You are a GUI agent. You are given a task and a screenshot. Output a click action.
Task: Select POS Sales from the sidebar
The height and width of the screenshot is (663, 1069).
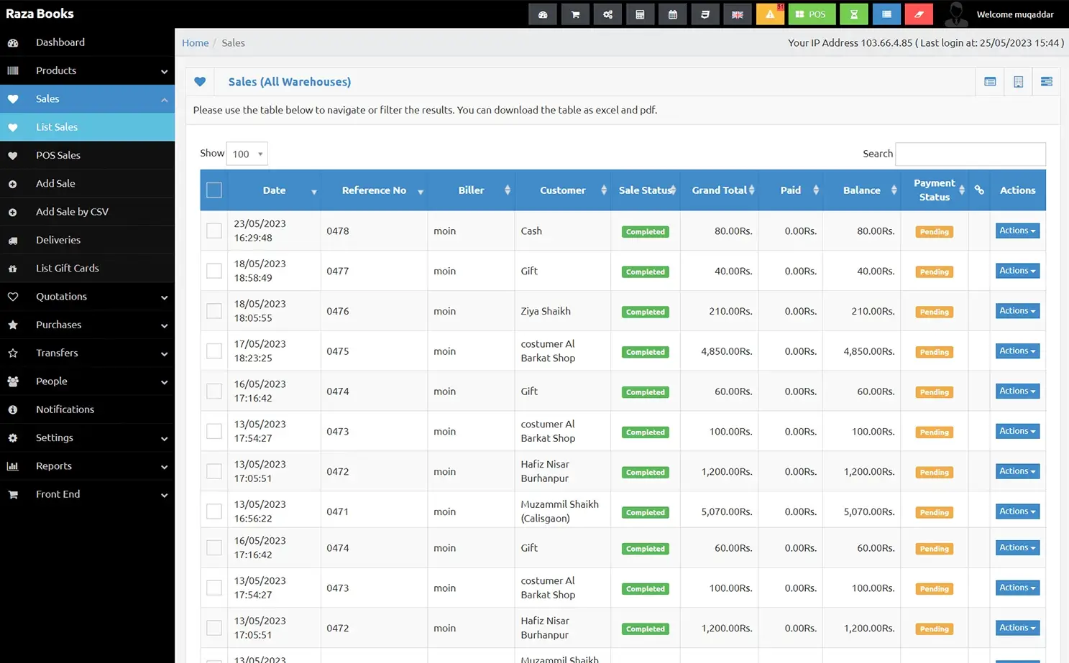pos(58,155)
